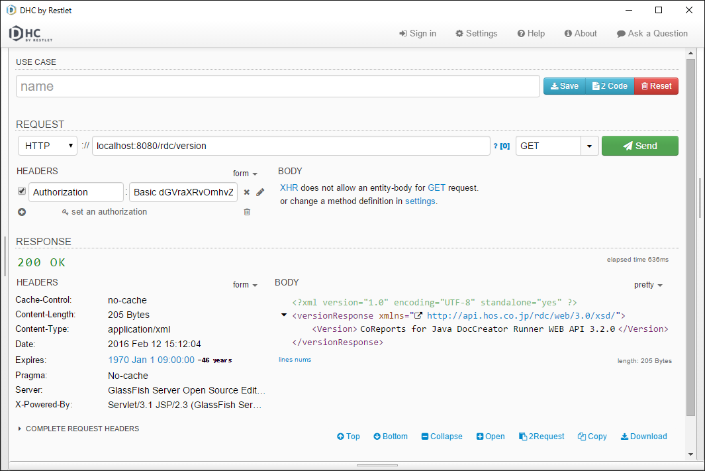
Task: Toggle lines nums for response body
Action: point(295,360)
